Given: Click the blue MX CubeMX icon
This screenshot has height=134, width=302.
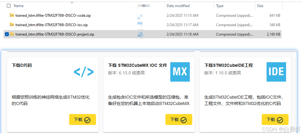Looking at the screenshot, I should pyautogui.click(x=180, y=72).
